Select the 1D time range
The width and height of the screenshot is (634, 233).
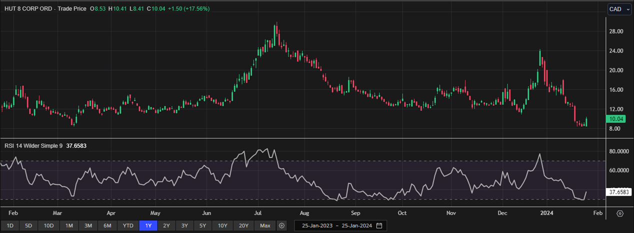tap(10, 226)
